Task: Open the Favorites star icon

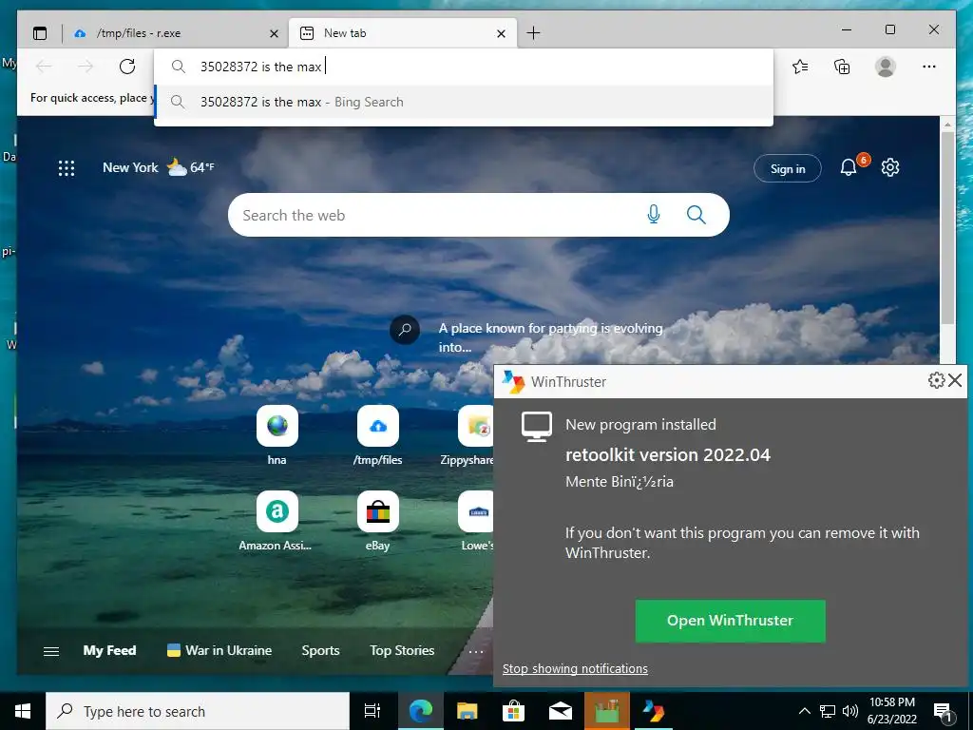Action: pyautogui.click(x=800, y=67)
